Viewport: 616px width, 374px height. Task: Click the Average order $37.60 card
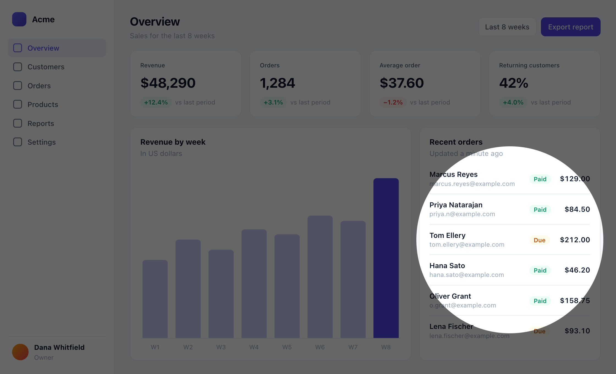coord(425,84)
